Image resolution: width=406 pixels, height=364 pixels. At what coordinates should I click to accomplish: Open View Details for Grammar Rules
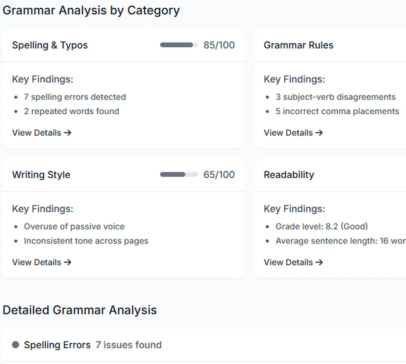pyautogui.click(x=288, y=133)
